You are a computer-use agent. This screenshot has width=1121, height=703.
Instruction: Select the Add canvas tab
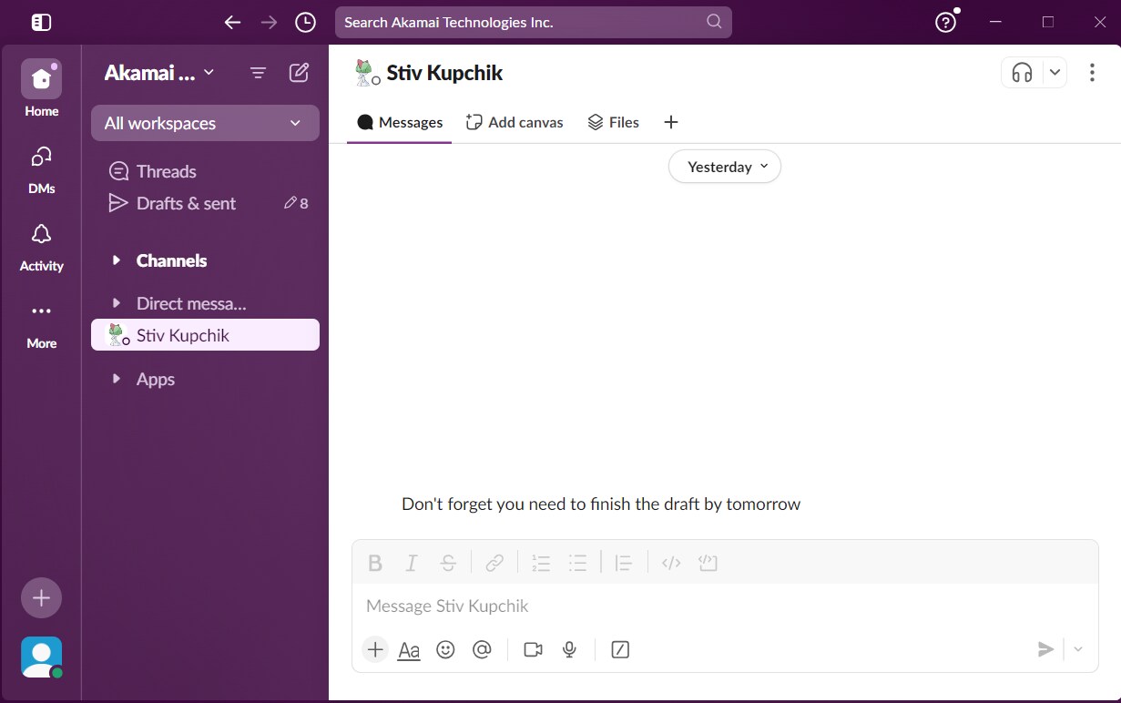point(515,122)
